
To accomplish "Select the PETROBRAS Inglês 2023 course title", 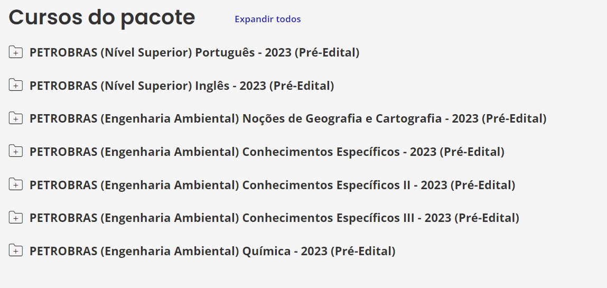I will [182, 86].
